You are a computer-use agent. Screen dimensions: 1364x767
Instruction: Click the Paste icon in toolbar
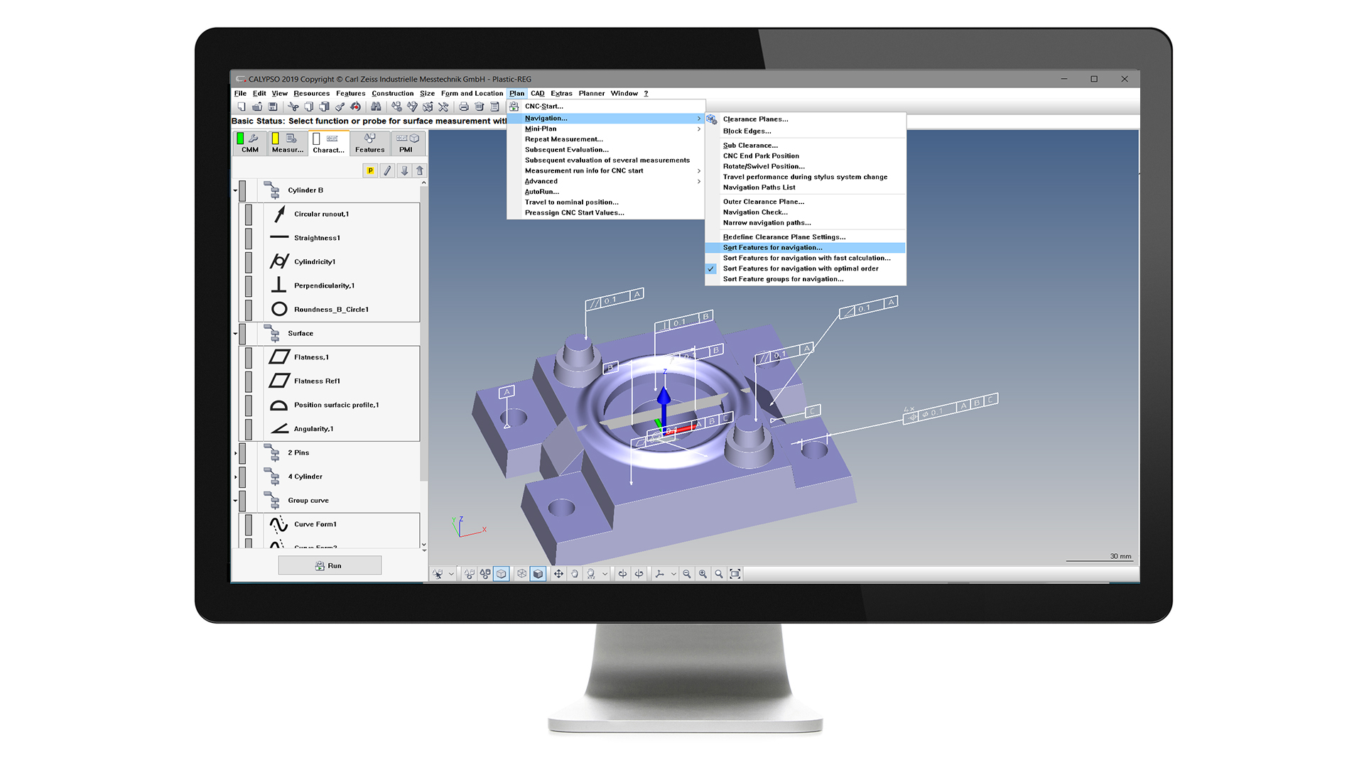coord(324,107)
